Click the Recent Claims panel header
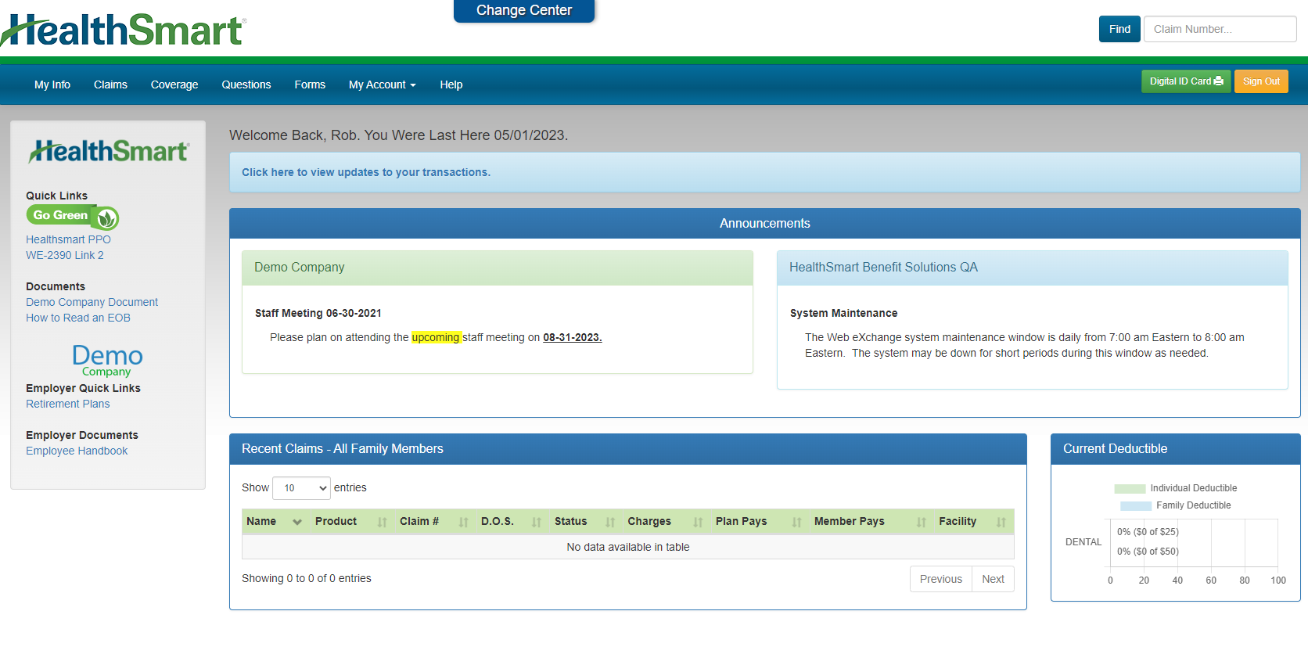This screenshot has height=647, width=1308. pyautogui.click(x=628, y=449)
